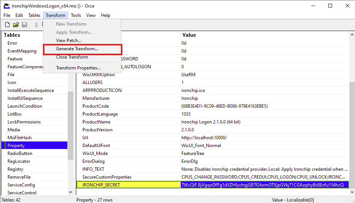Image resolution: width=355 pixels, height=203 pixels.
Task: Click the scissors Cut toolbar icon
Action: (37, 25)
